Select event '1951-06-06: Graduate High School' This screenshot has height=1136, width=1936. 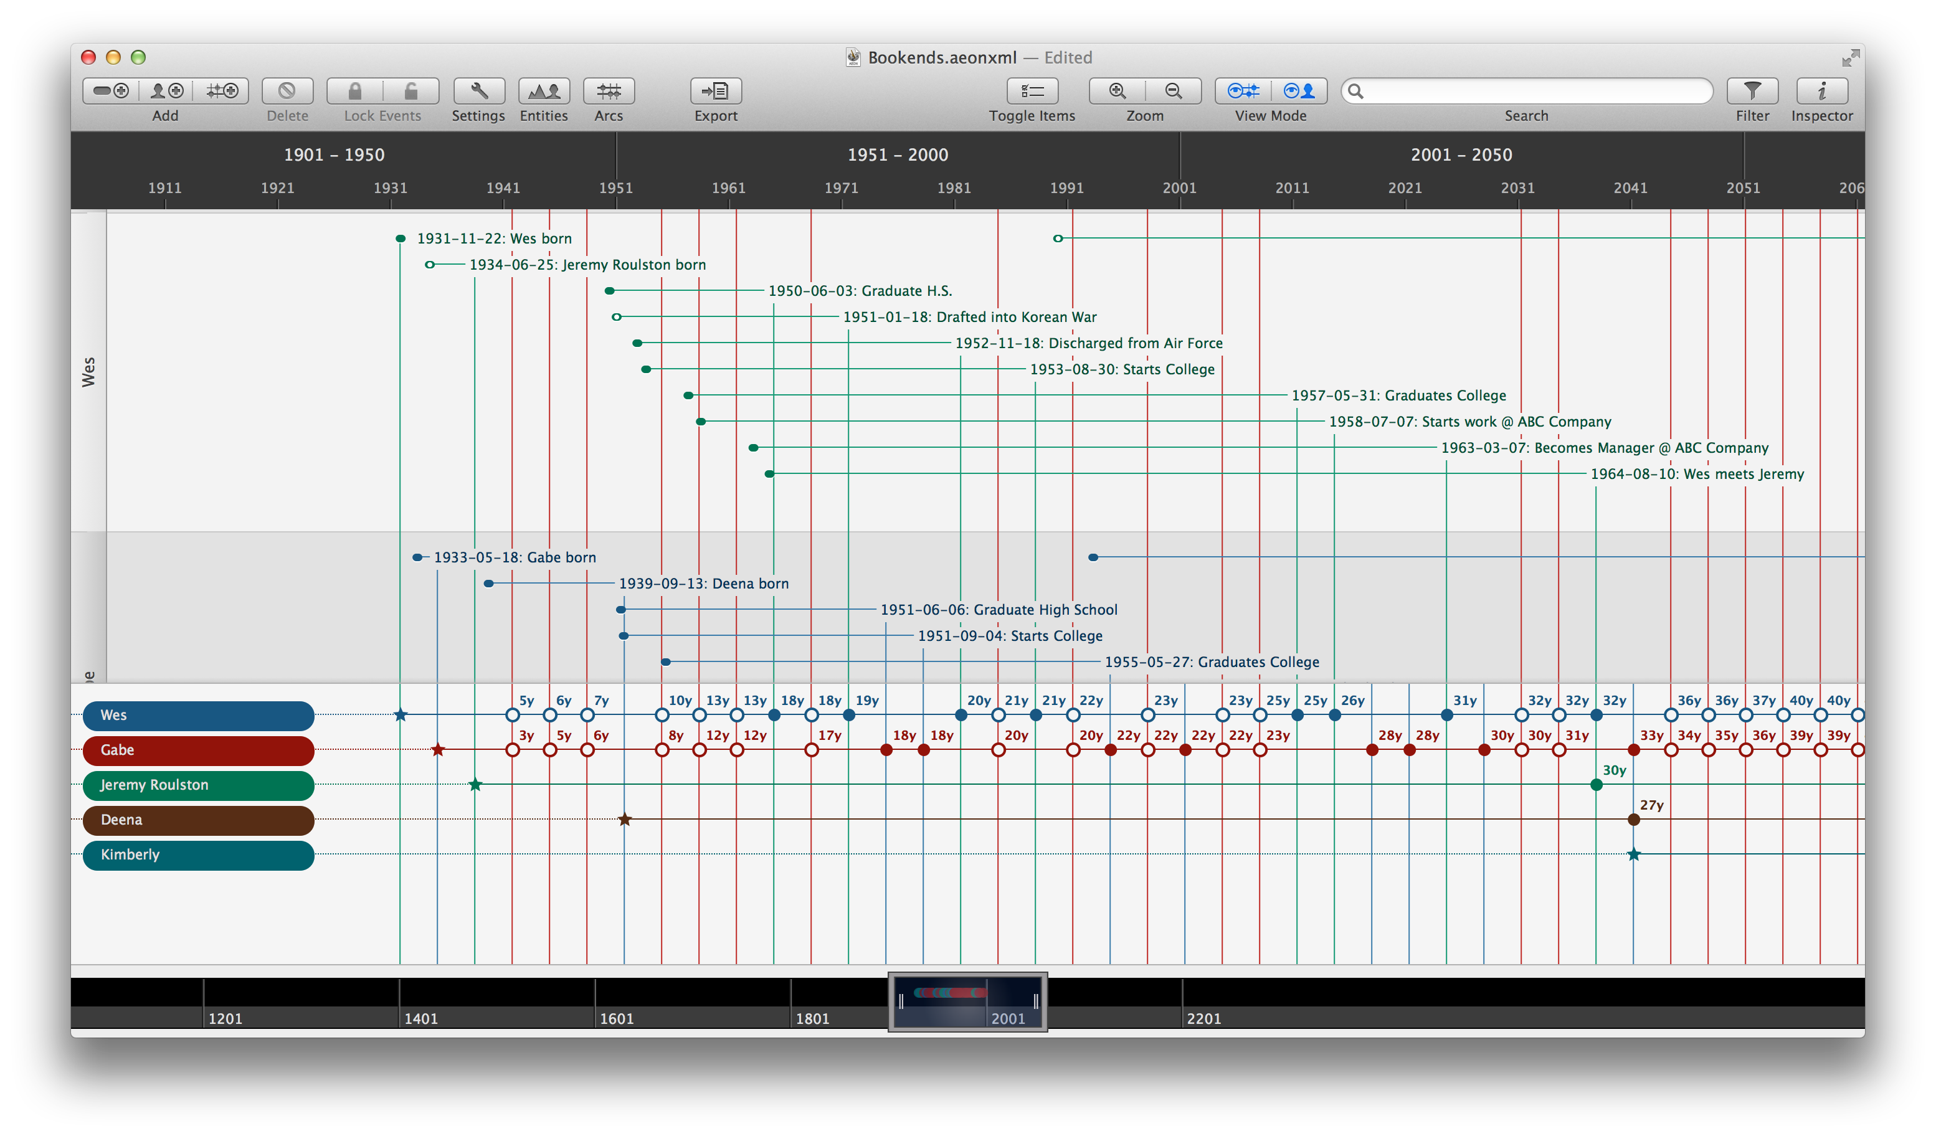click(x=999, y=610)
